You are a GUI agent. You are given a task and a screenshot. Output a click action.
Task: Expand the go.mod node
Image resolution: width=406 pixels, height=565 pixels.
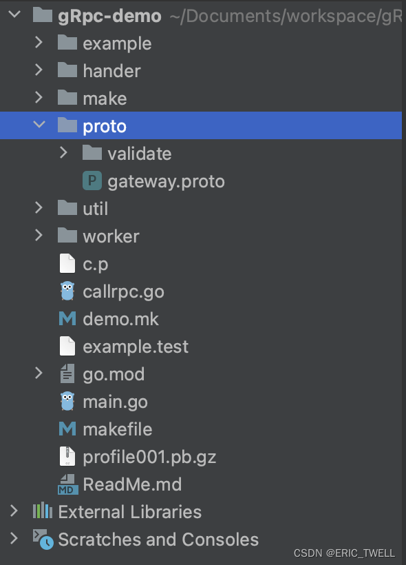[39, 373]
